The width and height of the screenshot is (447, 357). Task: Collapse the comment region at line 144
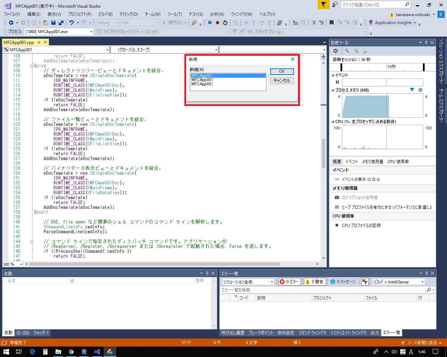coord(32,241)
